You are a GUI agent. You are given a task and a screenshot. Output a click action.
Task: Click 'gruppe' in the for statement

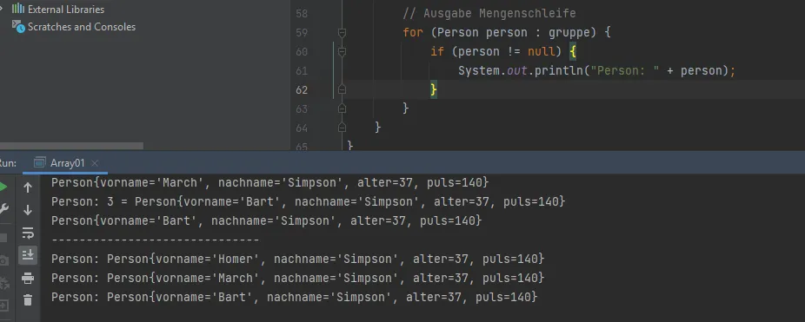[569, 33]
